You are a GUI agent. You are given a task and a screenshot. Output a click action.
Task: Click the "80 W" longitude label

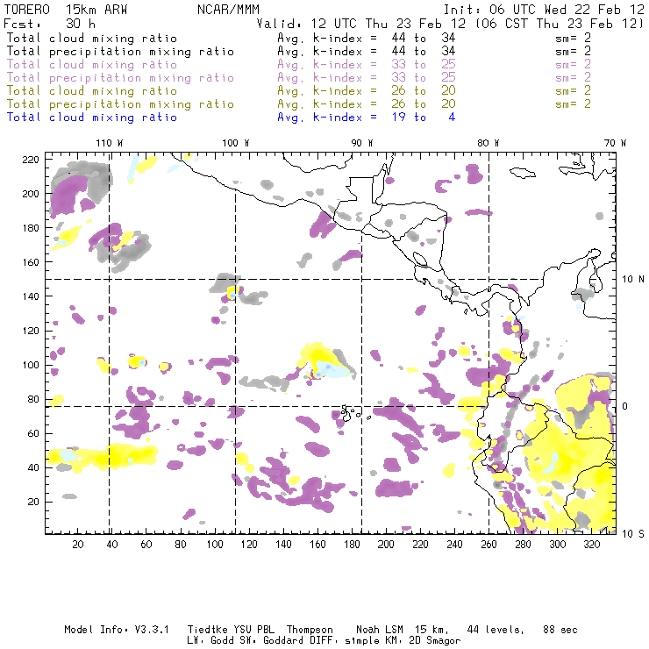coord(489,143)
